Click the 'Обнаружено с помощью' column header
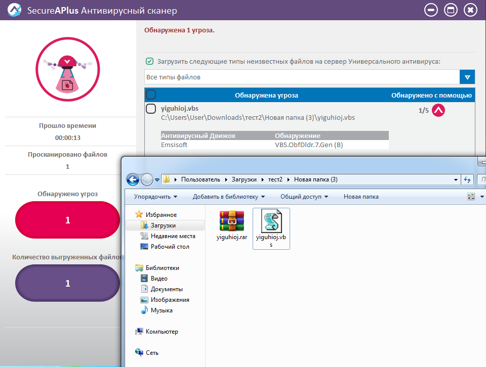Screen dimensions: 486x367 [431, 96]
